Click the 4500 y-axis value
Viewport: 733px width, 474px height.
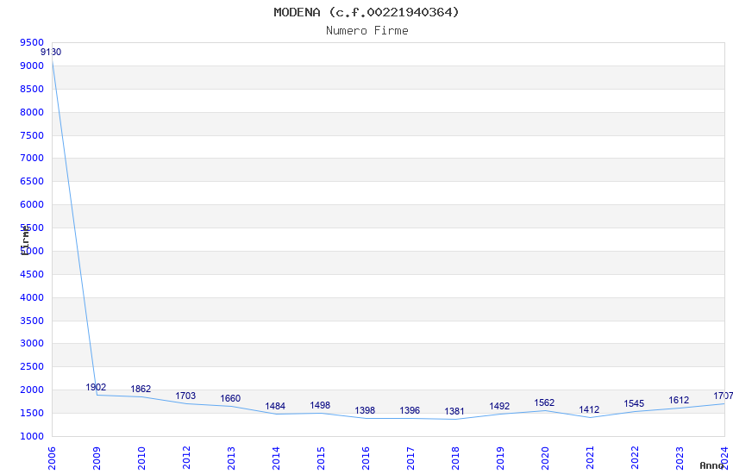[x=32, y=274]
